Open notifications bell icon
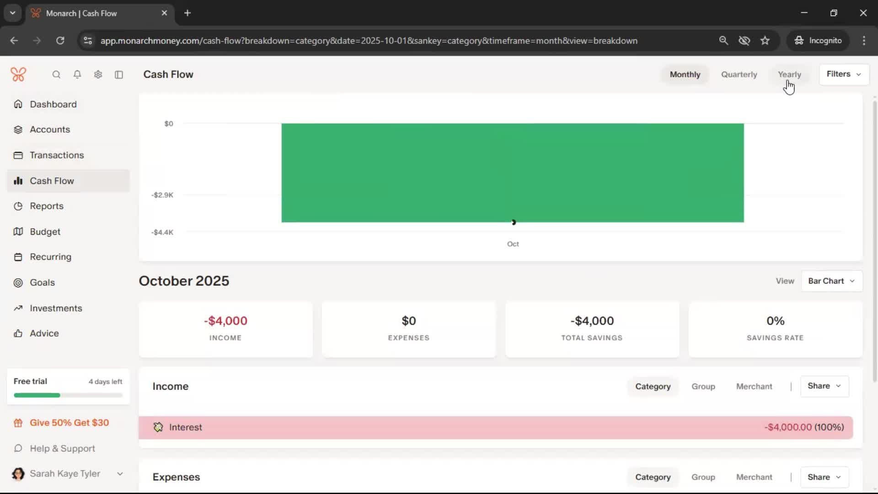 (x=77, y=75)
